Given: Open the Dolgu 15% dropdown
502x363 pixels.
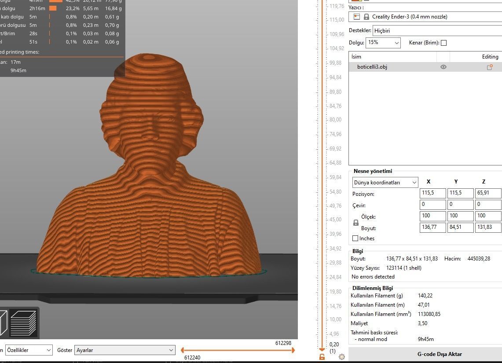Looking at the screenshot, I should pos(383,43).
